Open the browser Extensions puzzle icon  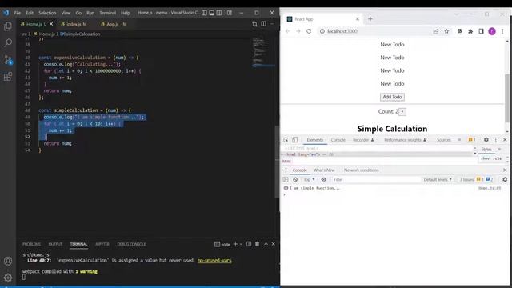470,31
